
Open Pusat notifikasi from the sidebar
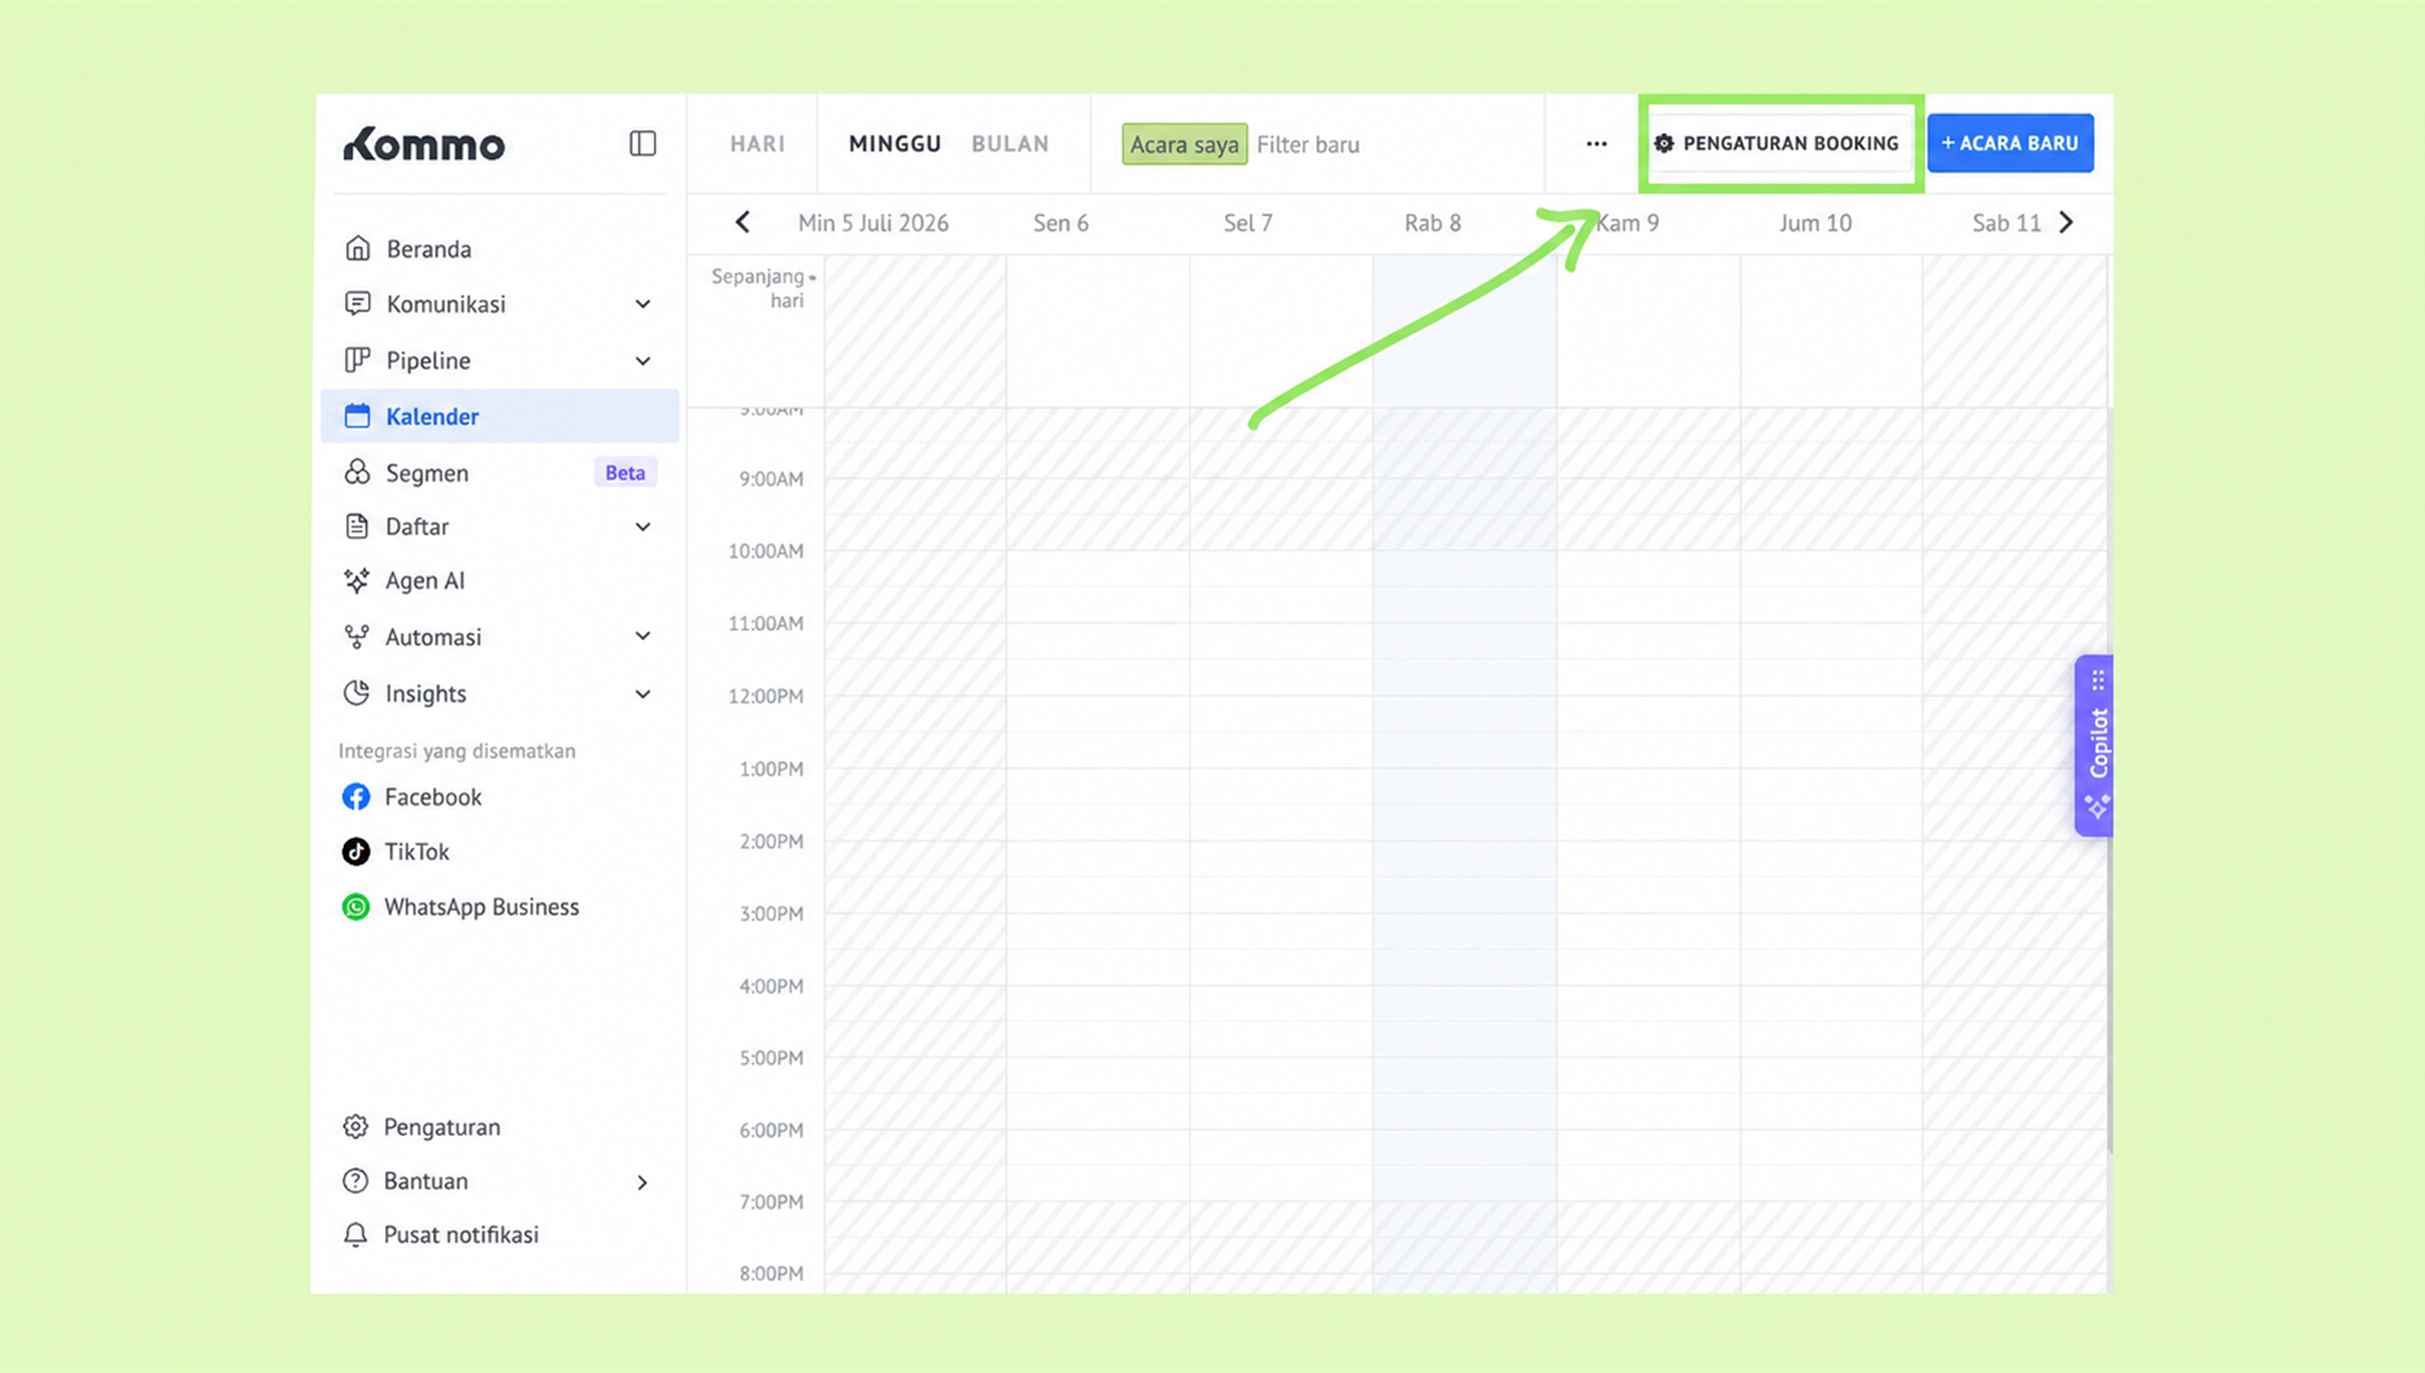[499, 1235]
